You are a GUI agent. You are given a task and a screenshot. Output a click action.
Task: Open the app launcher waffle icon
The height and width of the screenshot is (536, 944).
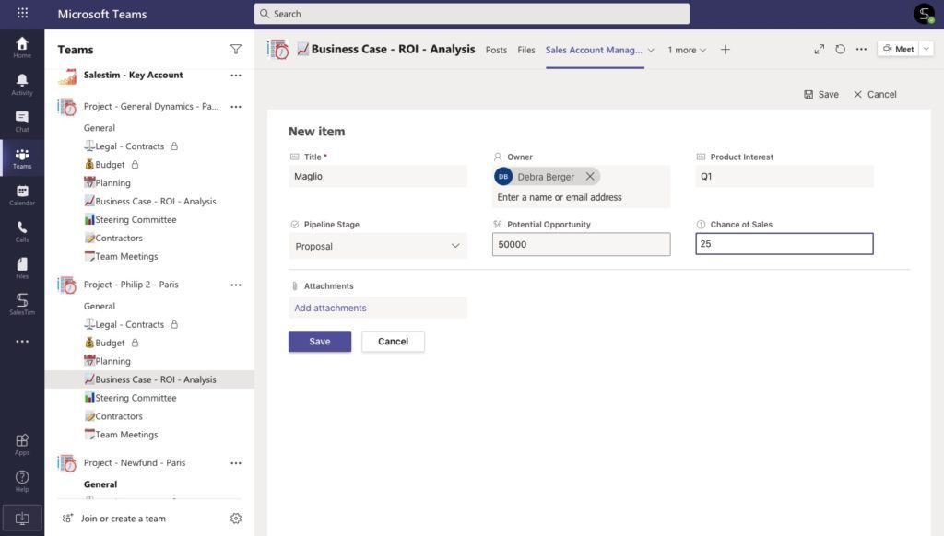coord(22,13)
